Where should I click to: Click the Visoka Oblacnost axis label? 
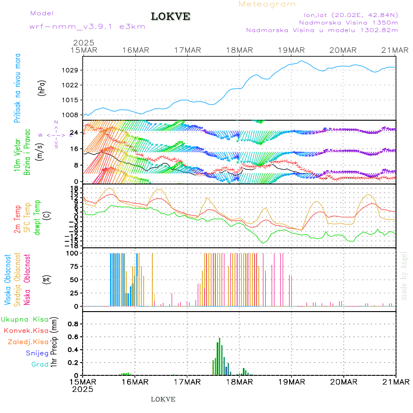(x=8, y=280)
